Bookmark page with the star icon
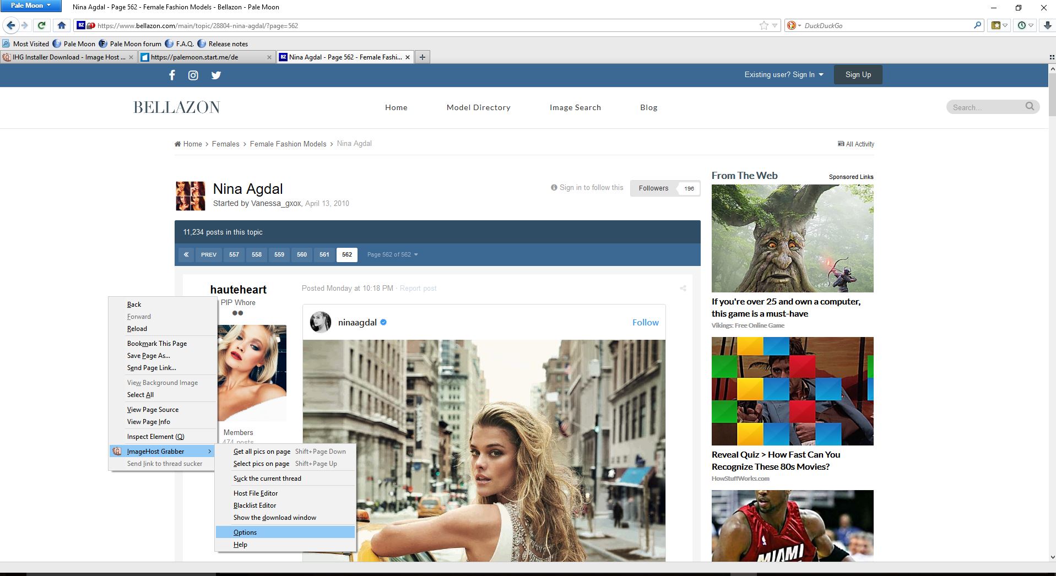 tap(763, 25)
